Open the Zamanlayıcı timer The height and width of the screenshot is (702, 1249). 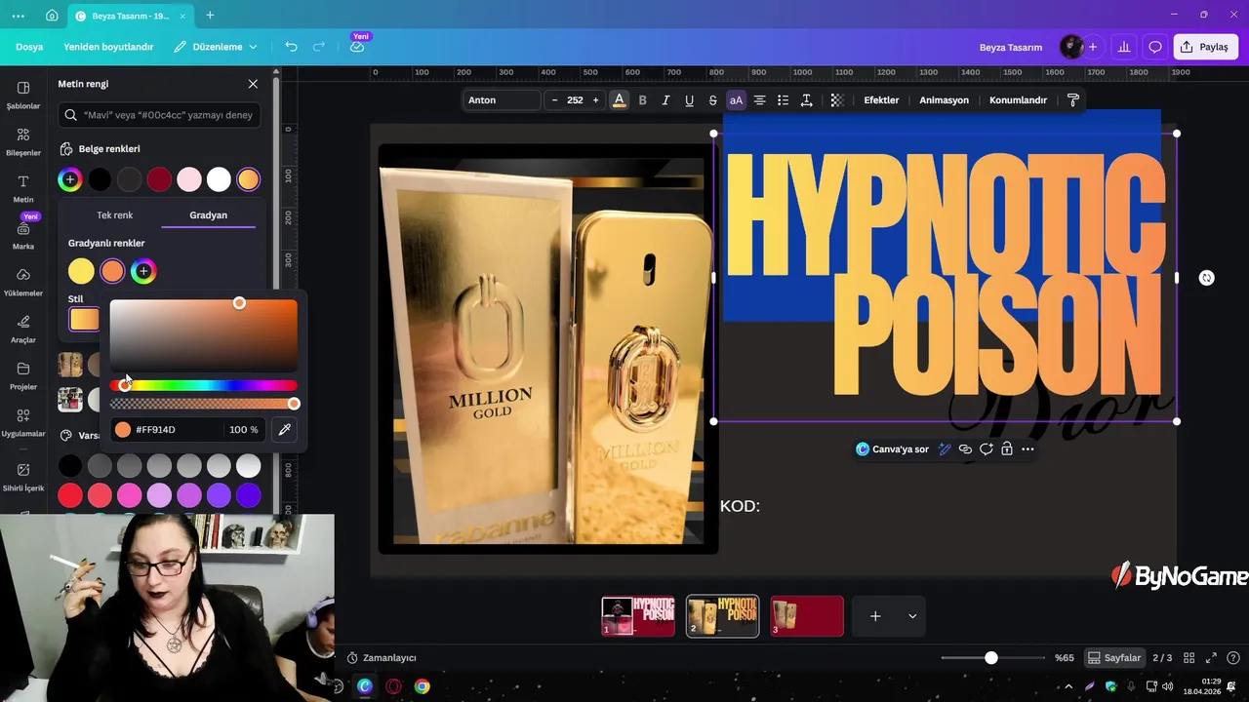click(382, 658)
